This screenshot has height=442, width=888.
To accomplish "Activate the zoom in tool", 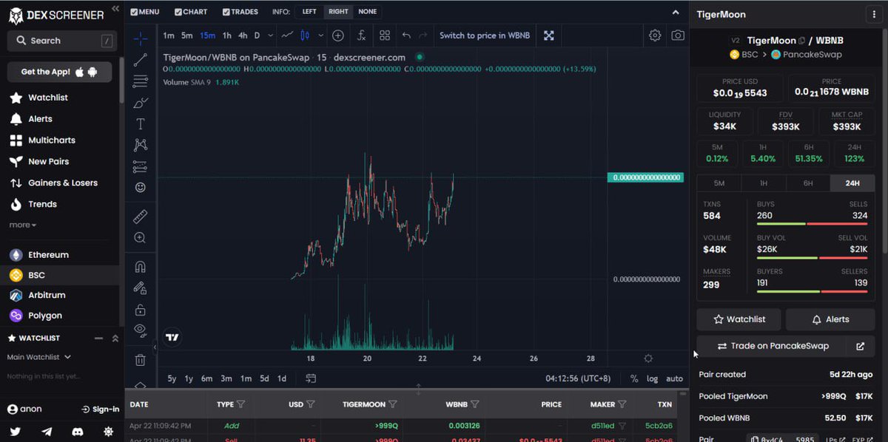I will (x=141, y=238).
